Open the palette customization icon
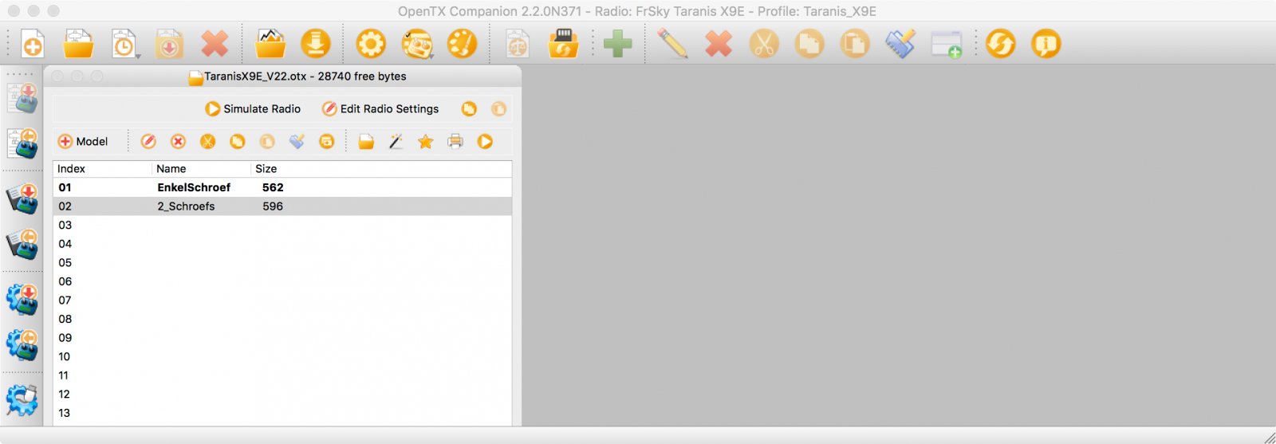 463,44
